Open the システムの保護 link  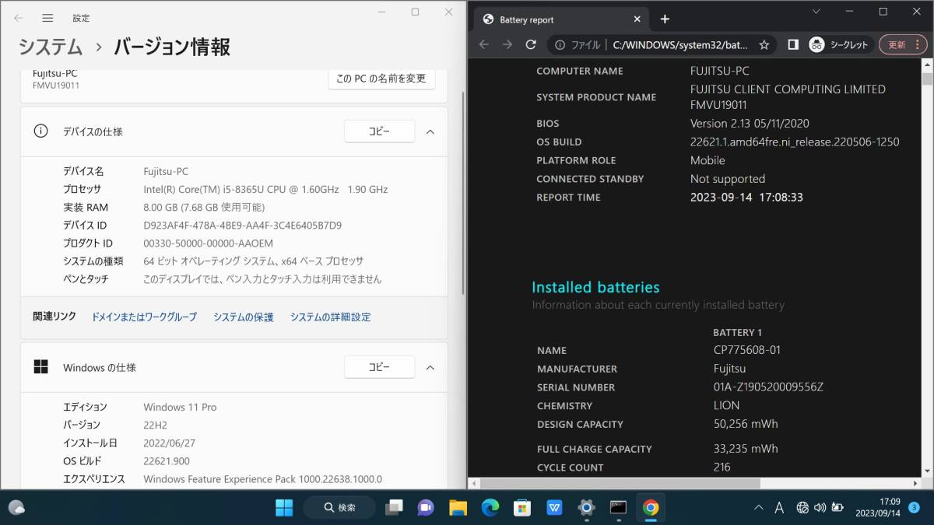pyautogui.click(x=244, y=317)
